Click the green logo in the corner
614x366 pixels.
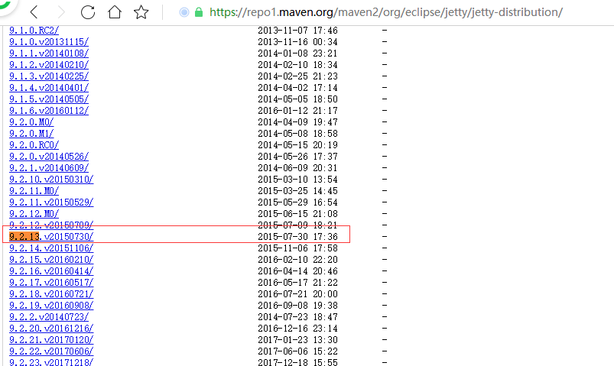(x=7, y=5)
